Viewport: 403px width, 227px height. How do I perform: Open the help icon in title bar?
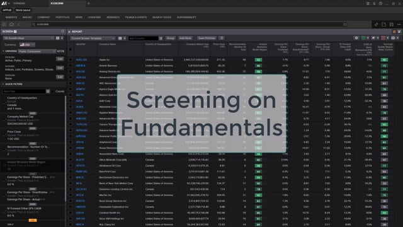380,3
